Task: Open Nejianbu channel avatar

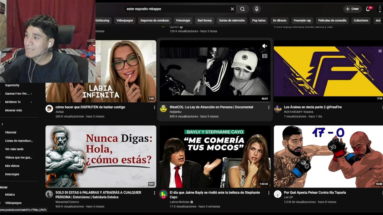Action: tap(163, 109)
